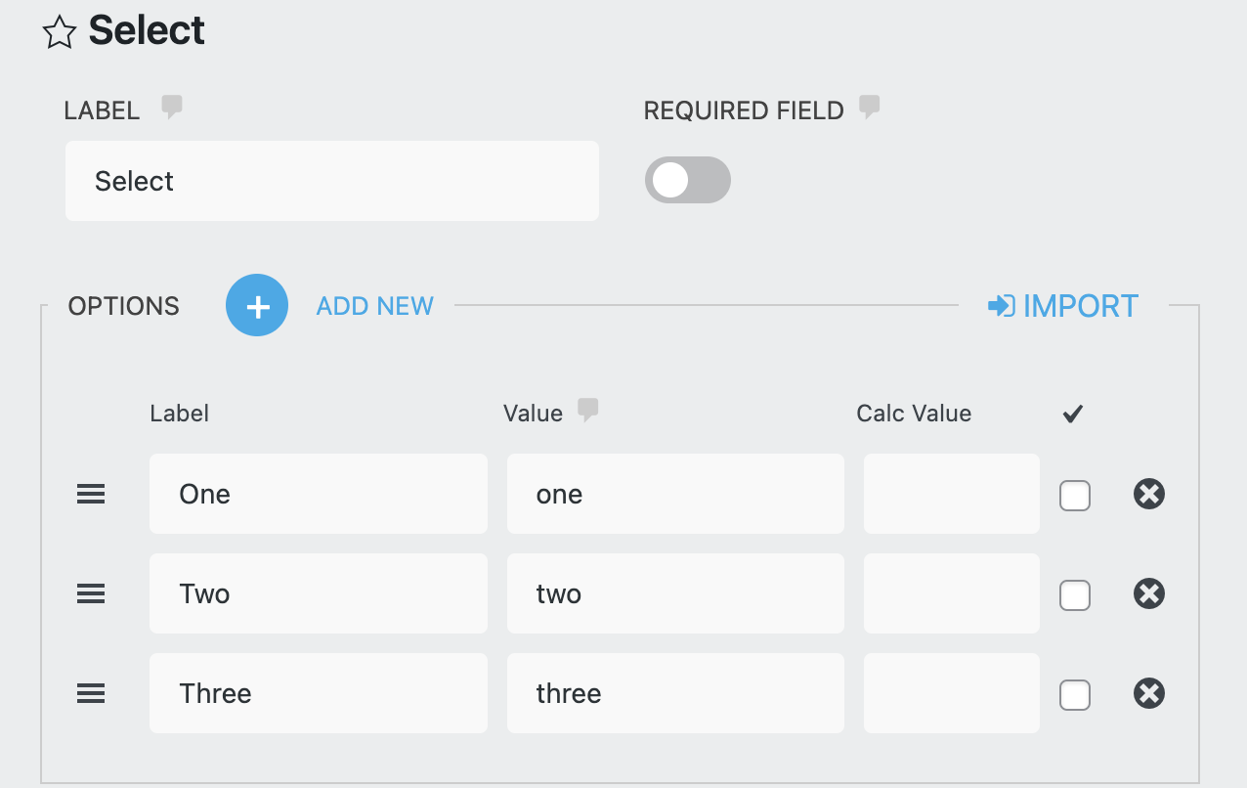Delete the Two option with its X icon
This screenshot has height=788, width=1247.
click(1148, 593)
